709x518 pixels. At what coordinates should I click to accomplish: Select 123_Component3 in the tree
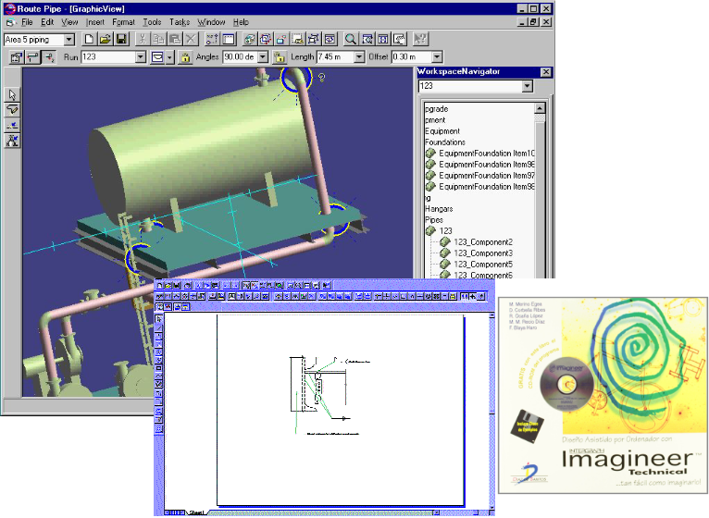point(482,253)
